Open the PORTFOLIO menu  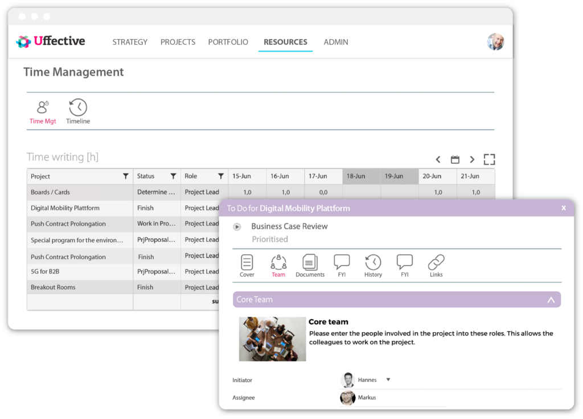tap(228, 42)
